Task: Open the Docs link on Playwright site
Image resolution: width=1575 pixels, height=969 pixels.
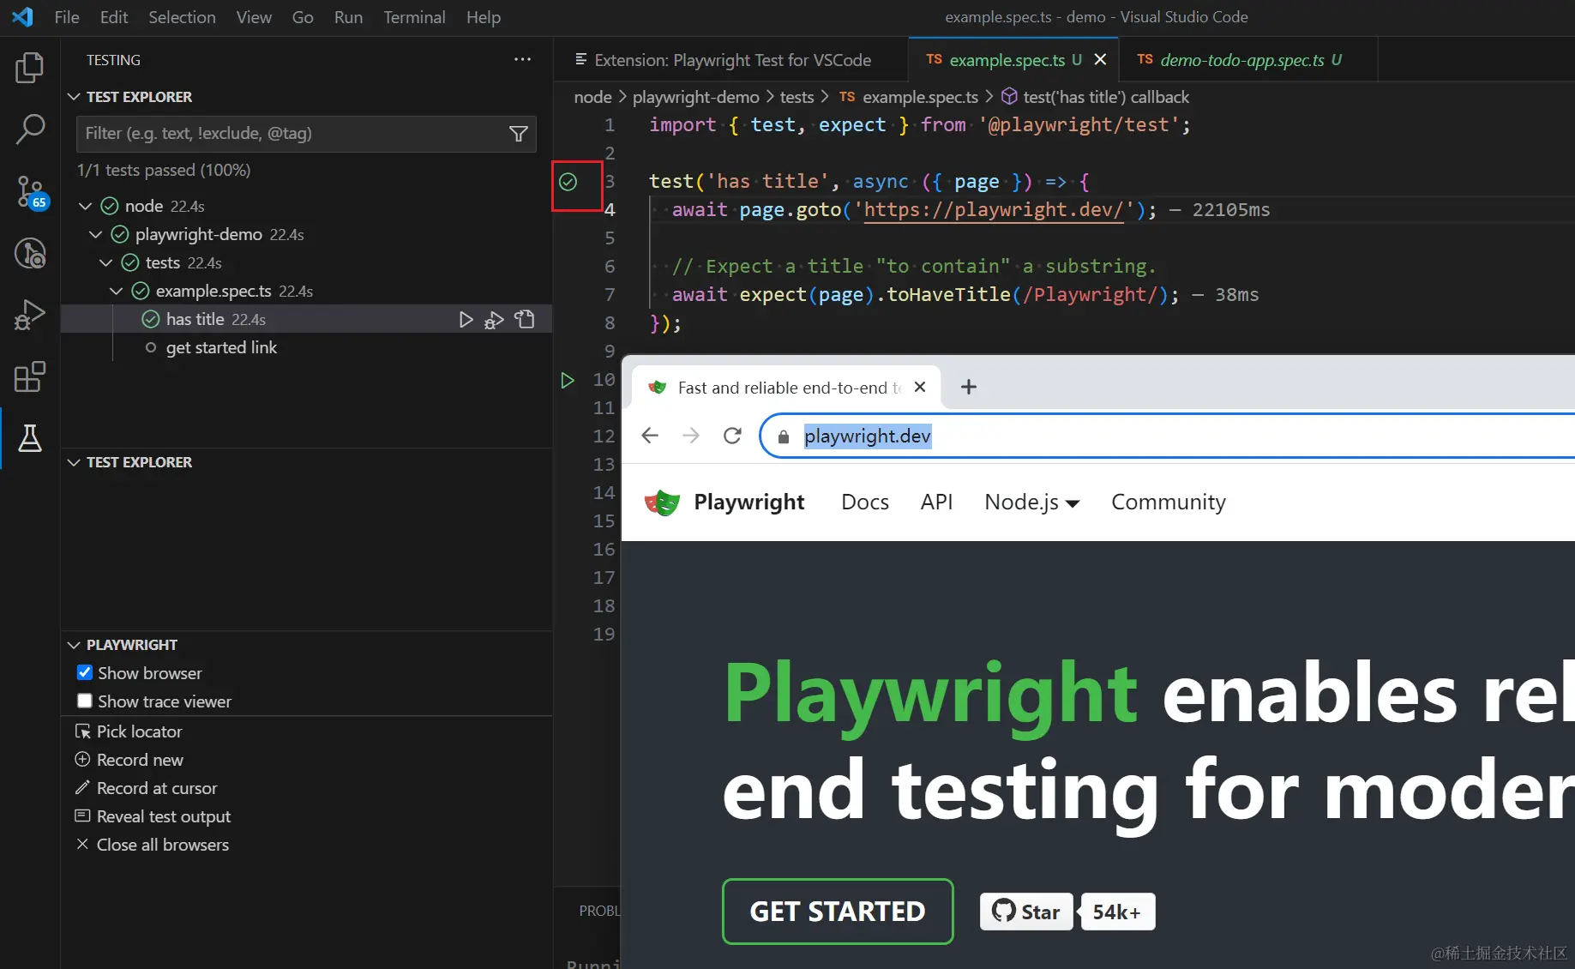Action: coord(865,503)
